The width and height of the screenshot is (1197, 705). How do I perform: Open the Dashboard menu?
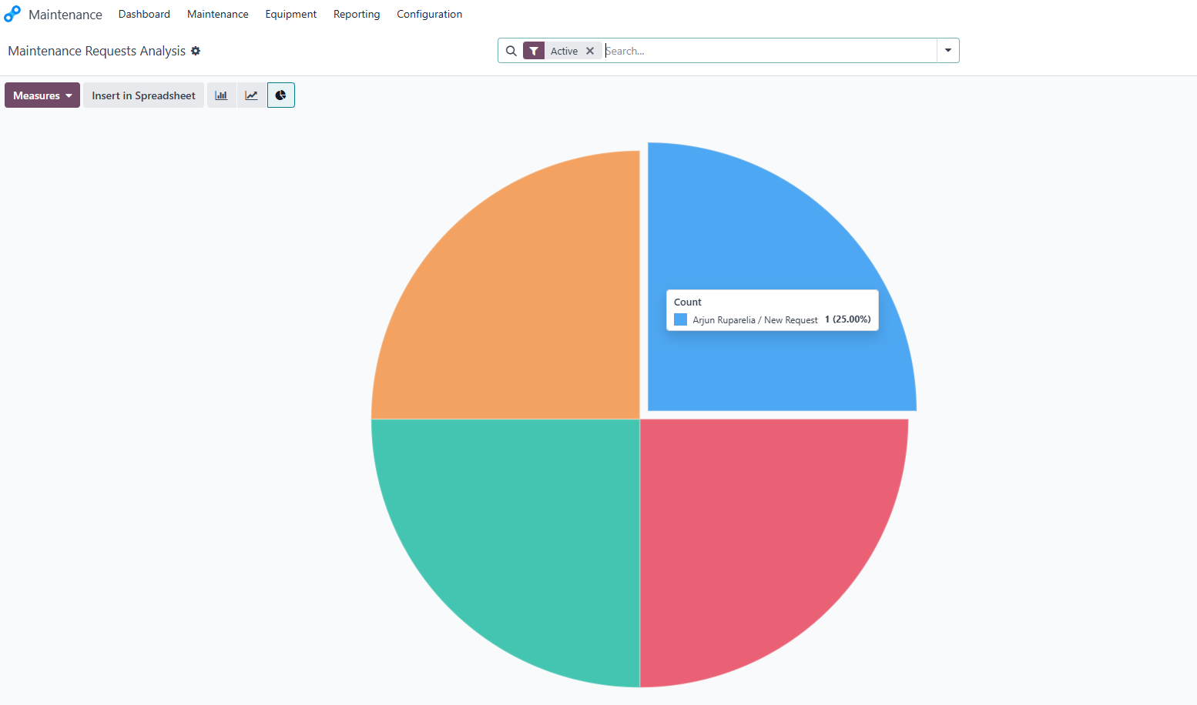144,14
